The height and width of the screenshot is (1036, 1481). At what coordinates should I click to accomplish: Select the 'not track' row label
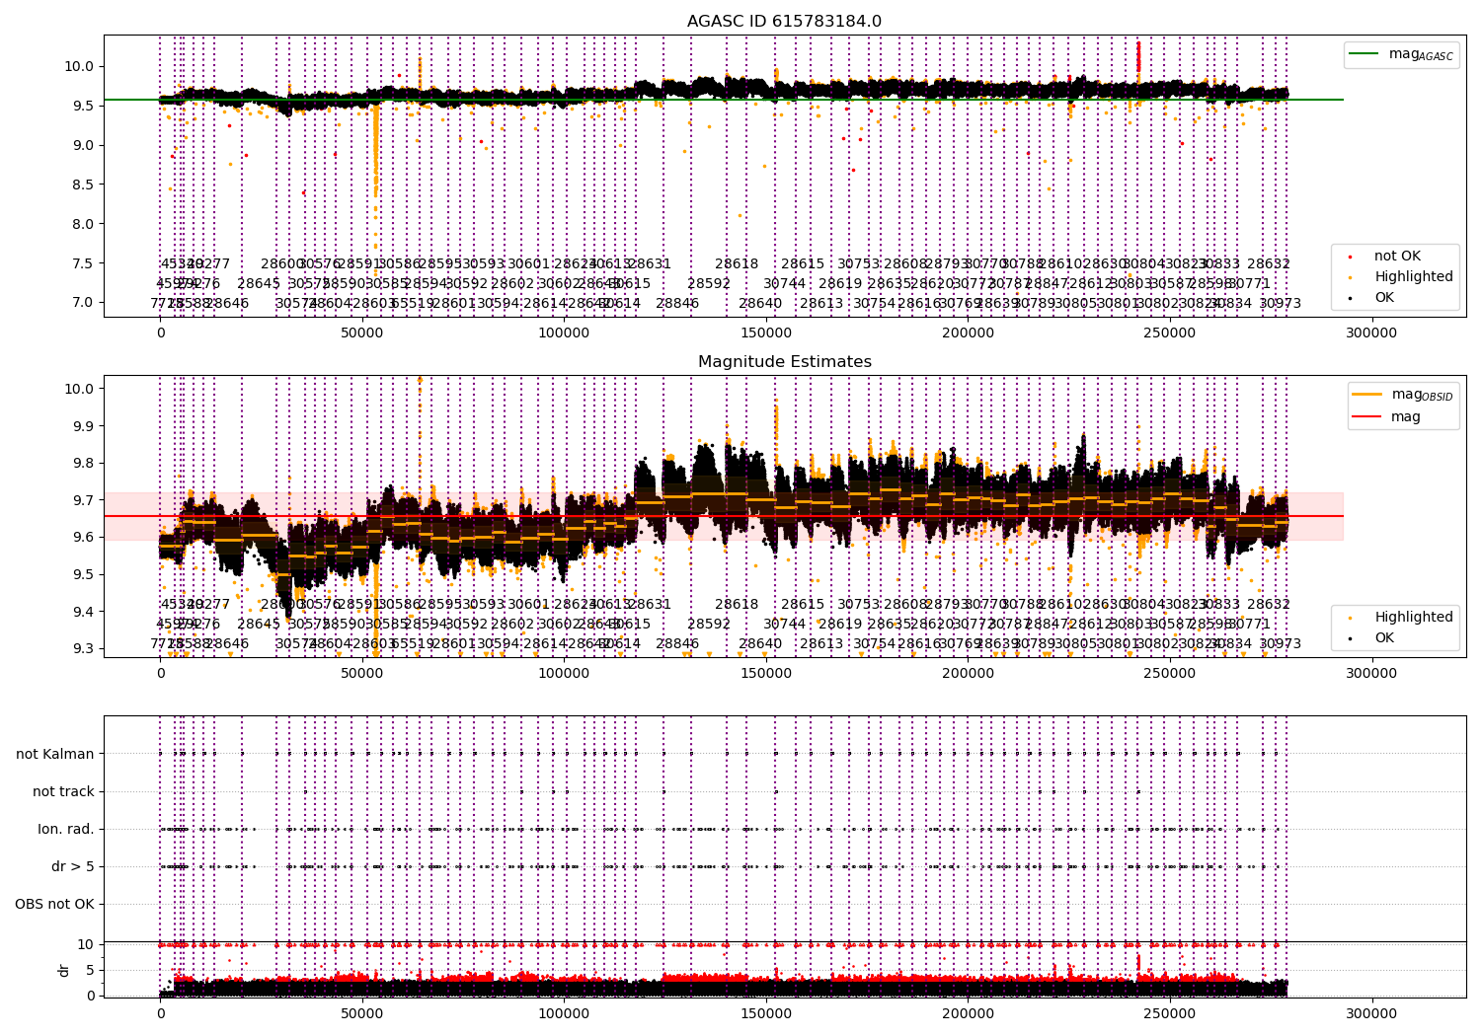coord(63,792)
